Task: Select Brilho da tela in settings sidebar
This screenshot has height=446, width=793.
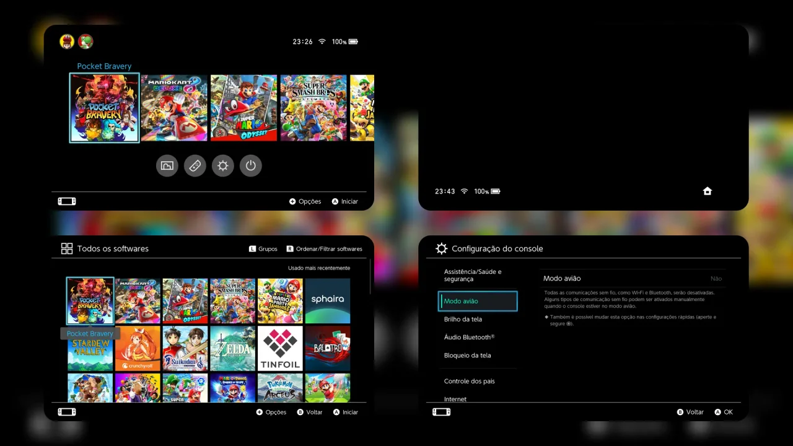Action: click(463, 319)
